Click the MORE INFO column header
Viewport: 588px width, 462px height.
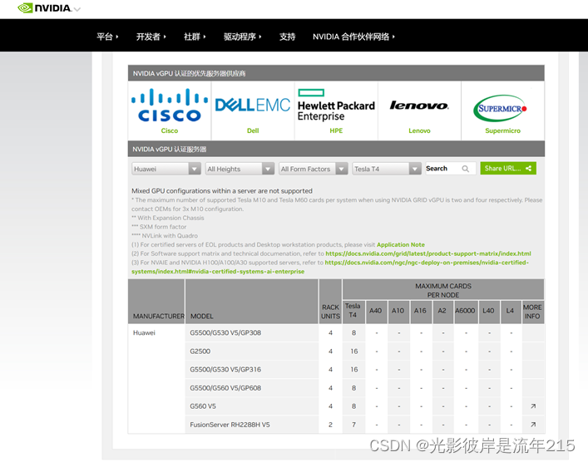[x=532, y=312]
